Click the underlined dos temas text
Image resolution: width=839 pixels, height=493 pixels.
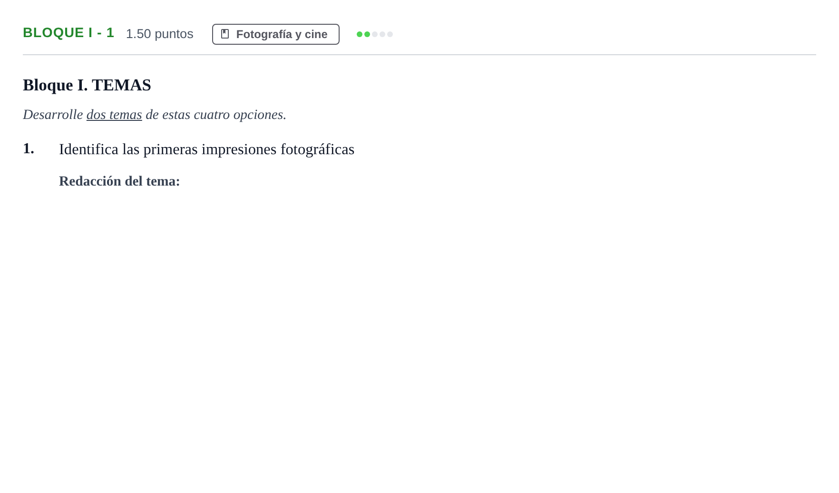pos(114,115)
